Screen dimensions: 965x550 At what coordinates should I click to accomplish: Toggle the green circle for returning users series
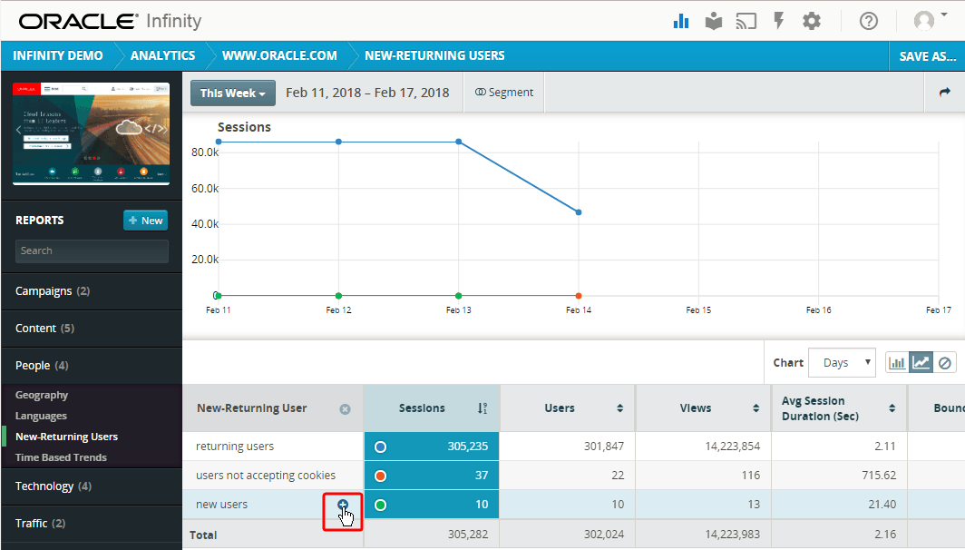(380, 446)
